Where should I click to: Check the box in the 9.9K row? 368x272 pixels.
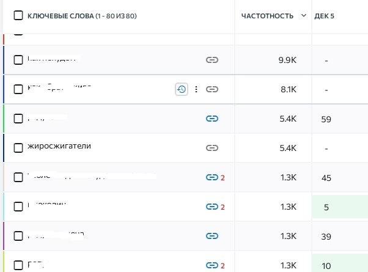point(18,60)
